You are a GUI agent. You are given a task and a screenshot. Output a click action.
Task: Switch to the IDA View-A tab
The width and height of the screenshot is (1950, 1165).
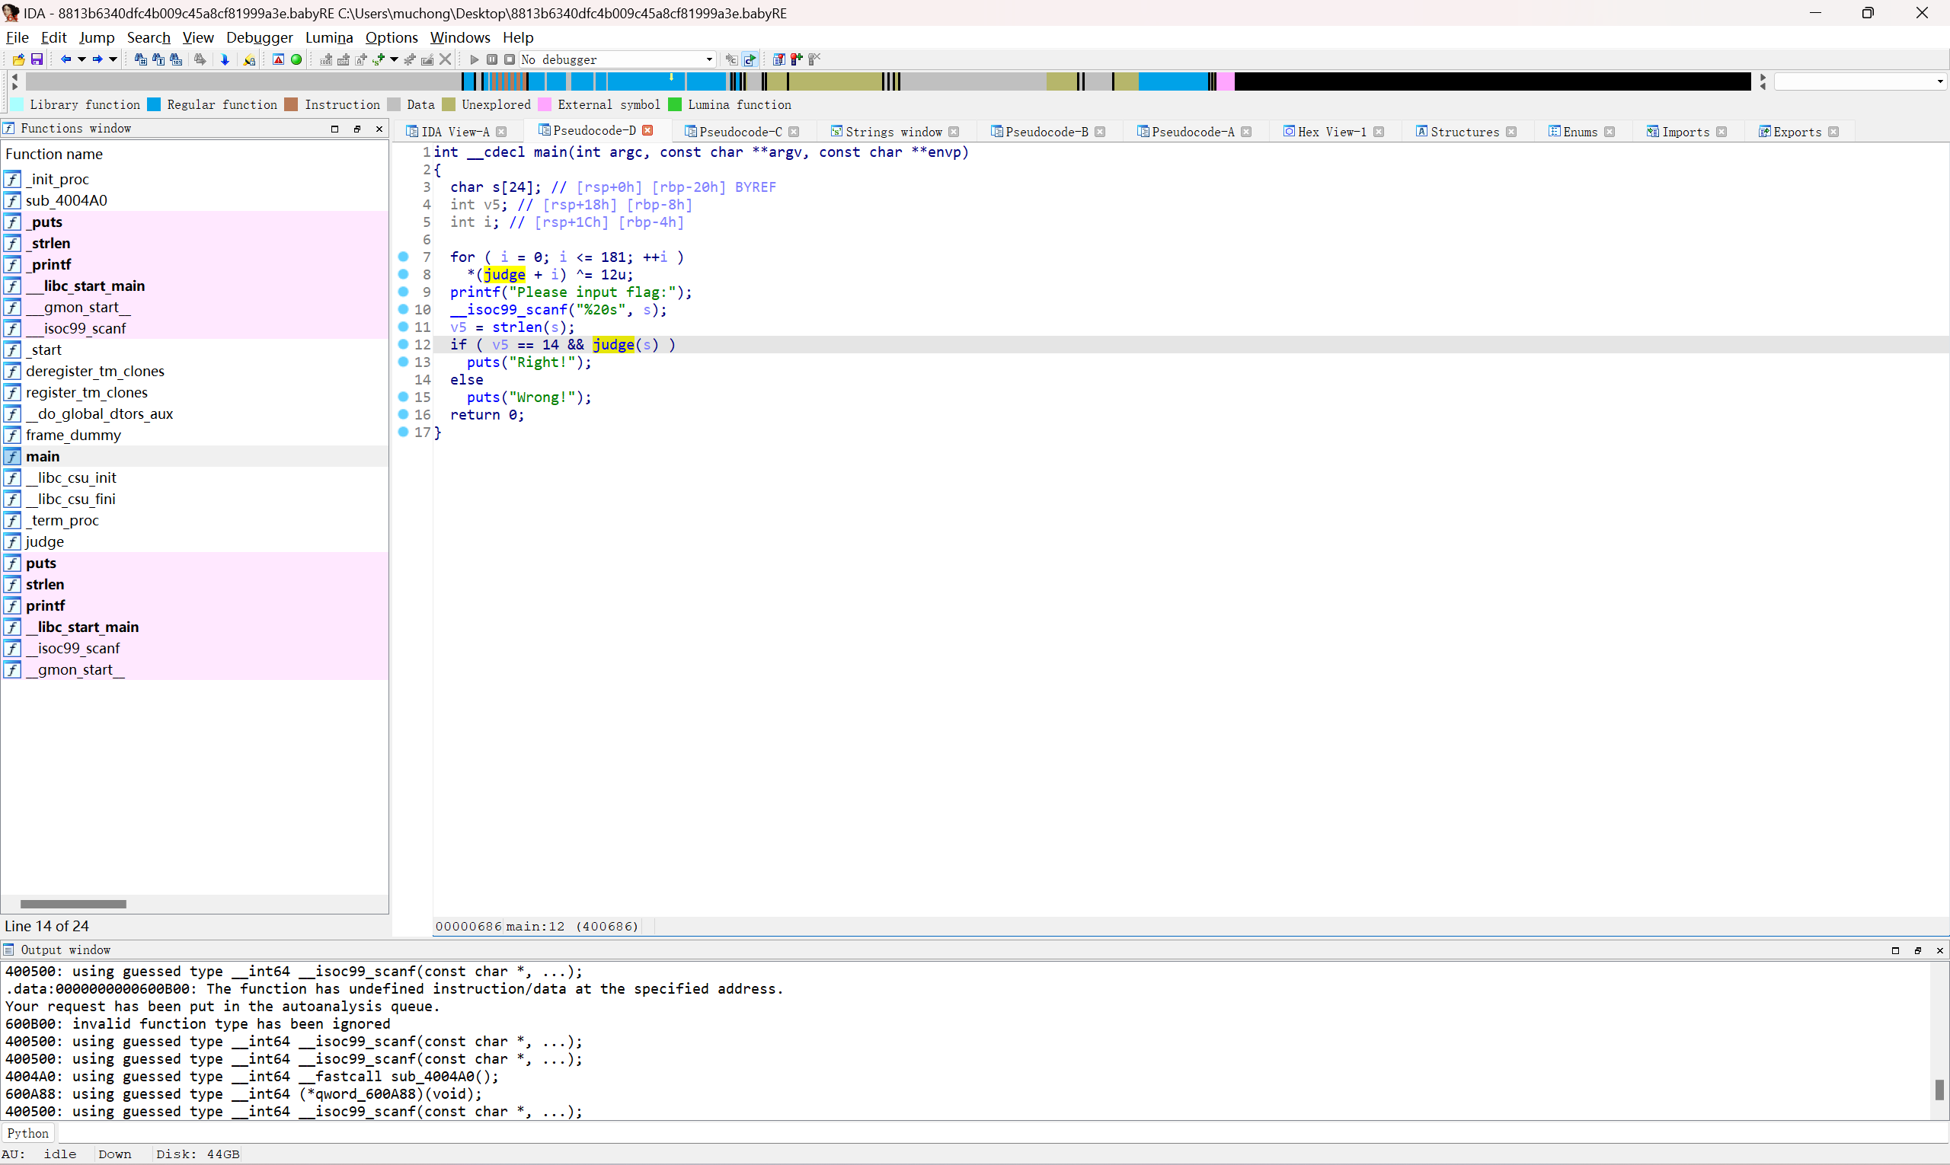tap(456, 132)
